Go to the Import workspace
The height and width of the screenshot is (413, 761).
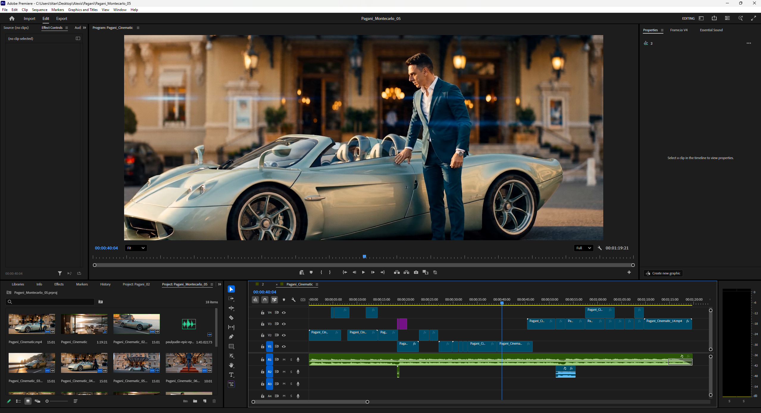tap(29, 18)
